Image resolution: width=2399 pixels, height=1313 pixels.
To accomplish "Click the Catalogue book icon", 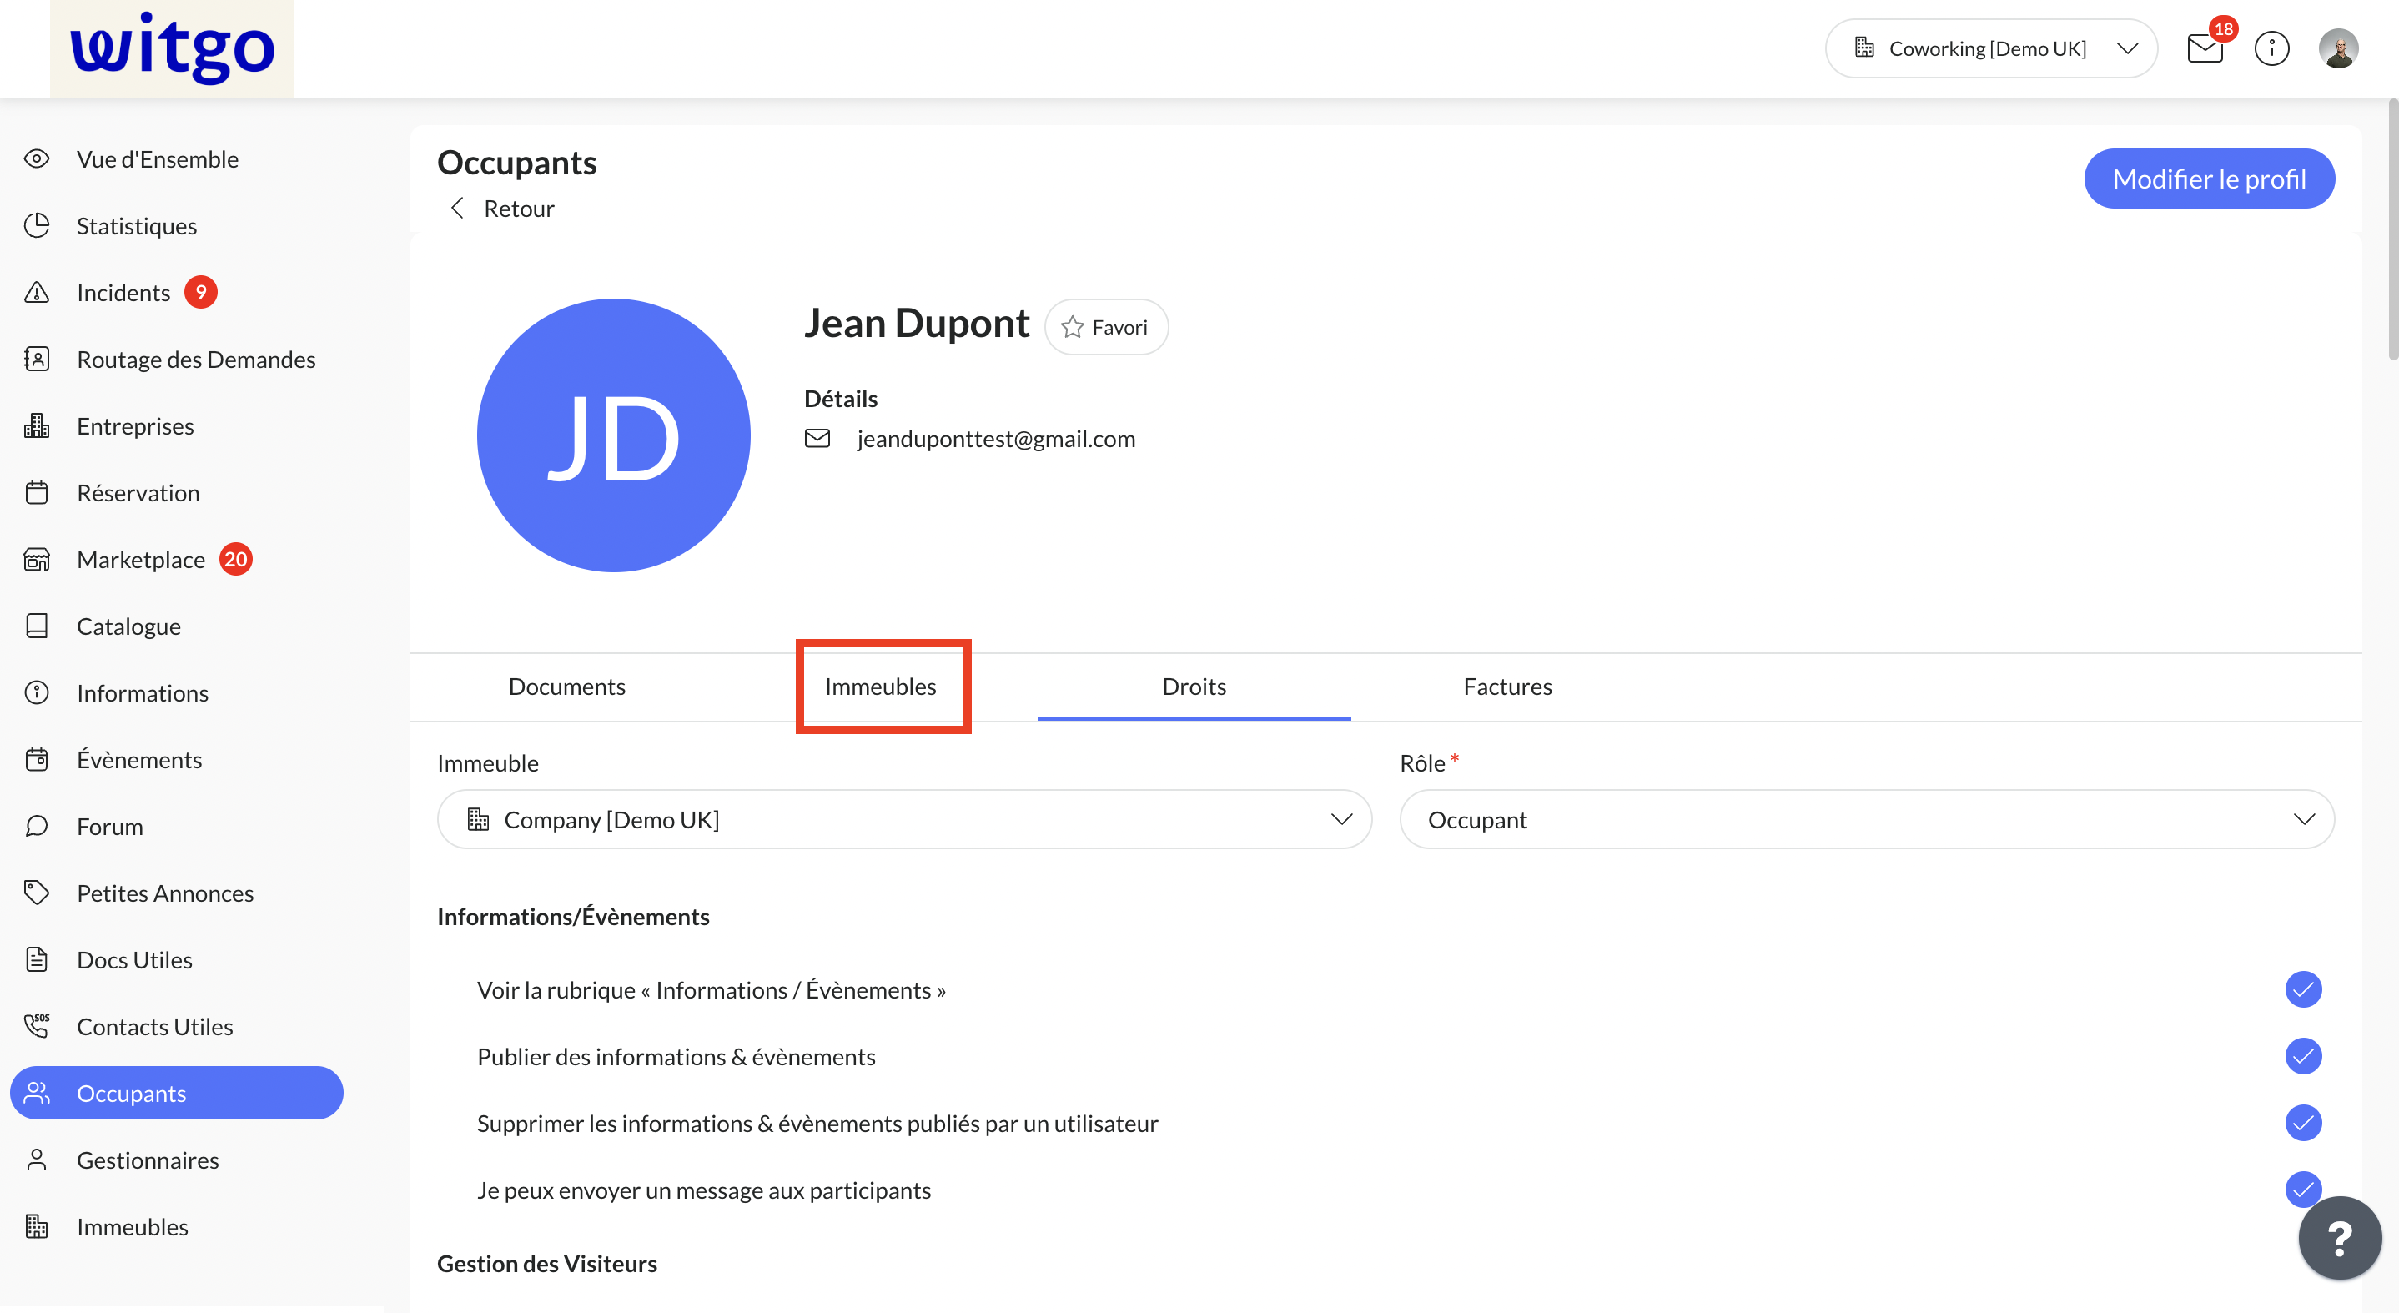I will point(37,626).
